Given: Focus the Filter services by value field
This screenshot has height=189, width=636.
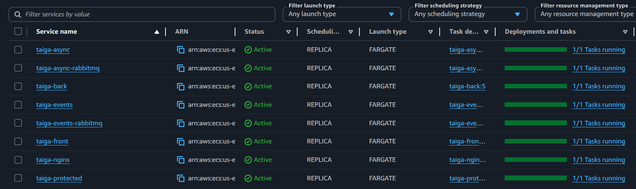Looking at the screenshot, I should pyautogui.click(x=148, y=14).
